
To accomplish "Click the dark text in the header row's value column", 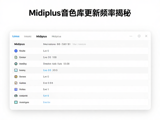I will [57, 44].
